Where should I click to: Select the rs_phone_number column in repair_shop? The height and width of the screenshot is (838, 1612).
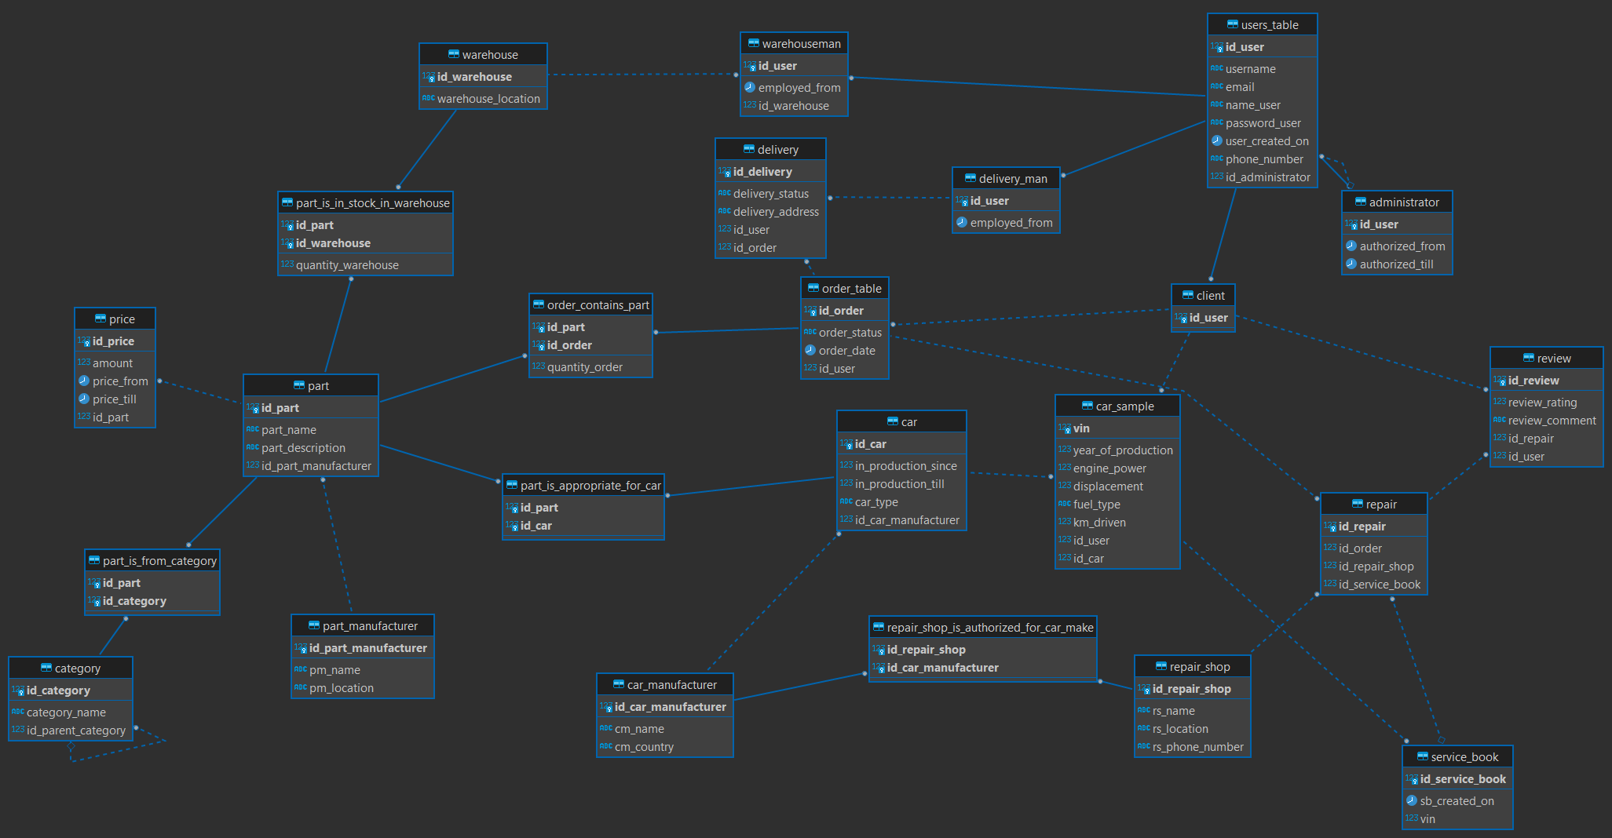click(1197, 747)
